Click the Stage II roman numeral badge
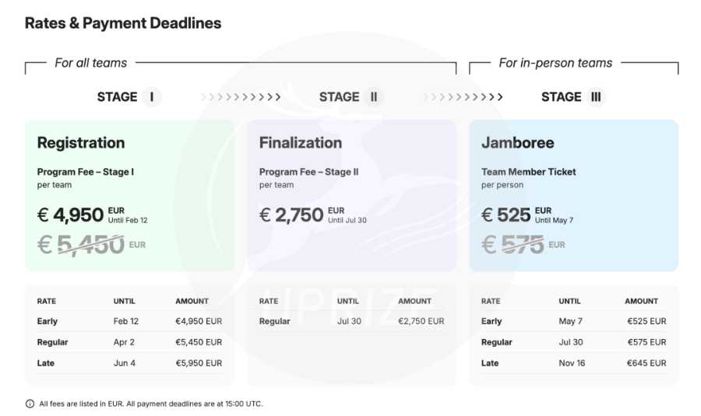The width and height of the screenshot is (701, 416). pyautogui.click(x=373, y=97)
